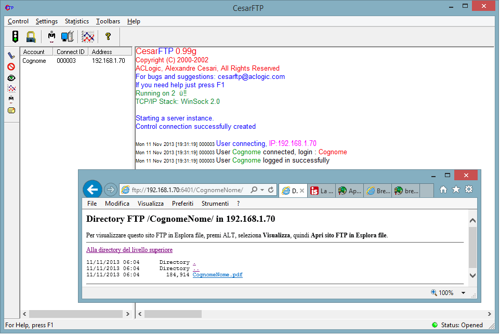Viewport: 500px width, 335px height.
Task: Sort connections by Address column header
Action: pyautogui.click(x=110, y=51)
